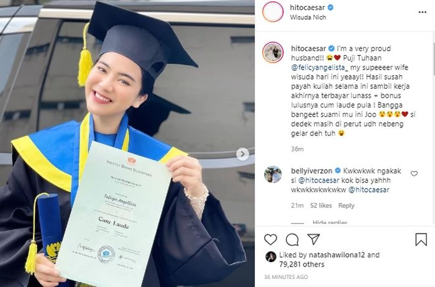435x287 pixels.
Task: Share the post via paper plane icon
Action: pos(314,239)
